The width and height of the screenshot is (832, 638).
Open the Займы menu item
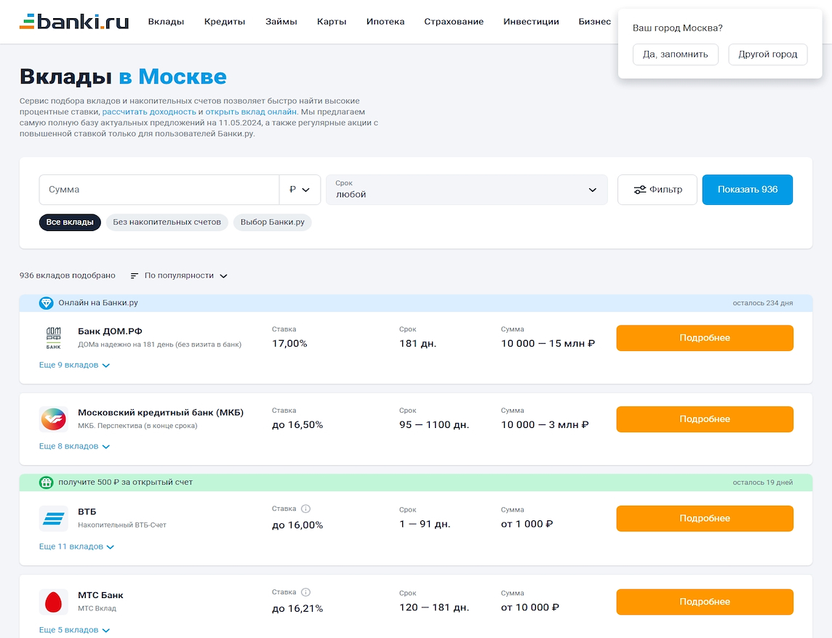(281, 22)
